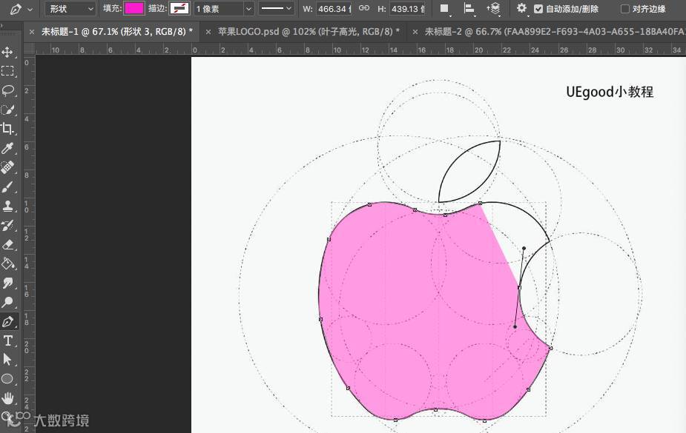Image resolution: width=686 pixels, height=433 pixels.
Task: Switch to the 未标题-2 document tab
Action: pyautogui.click(x=555, y=31)
